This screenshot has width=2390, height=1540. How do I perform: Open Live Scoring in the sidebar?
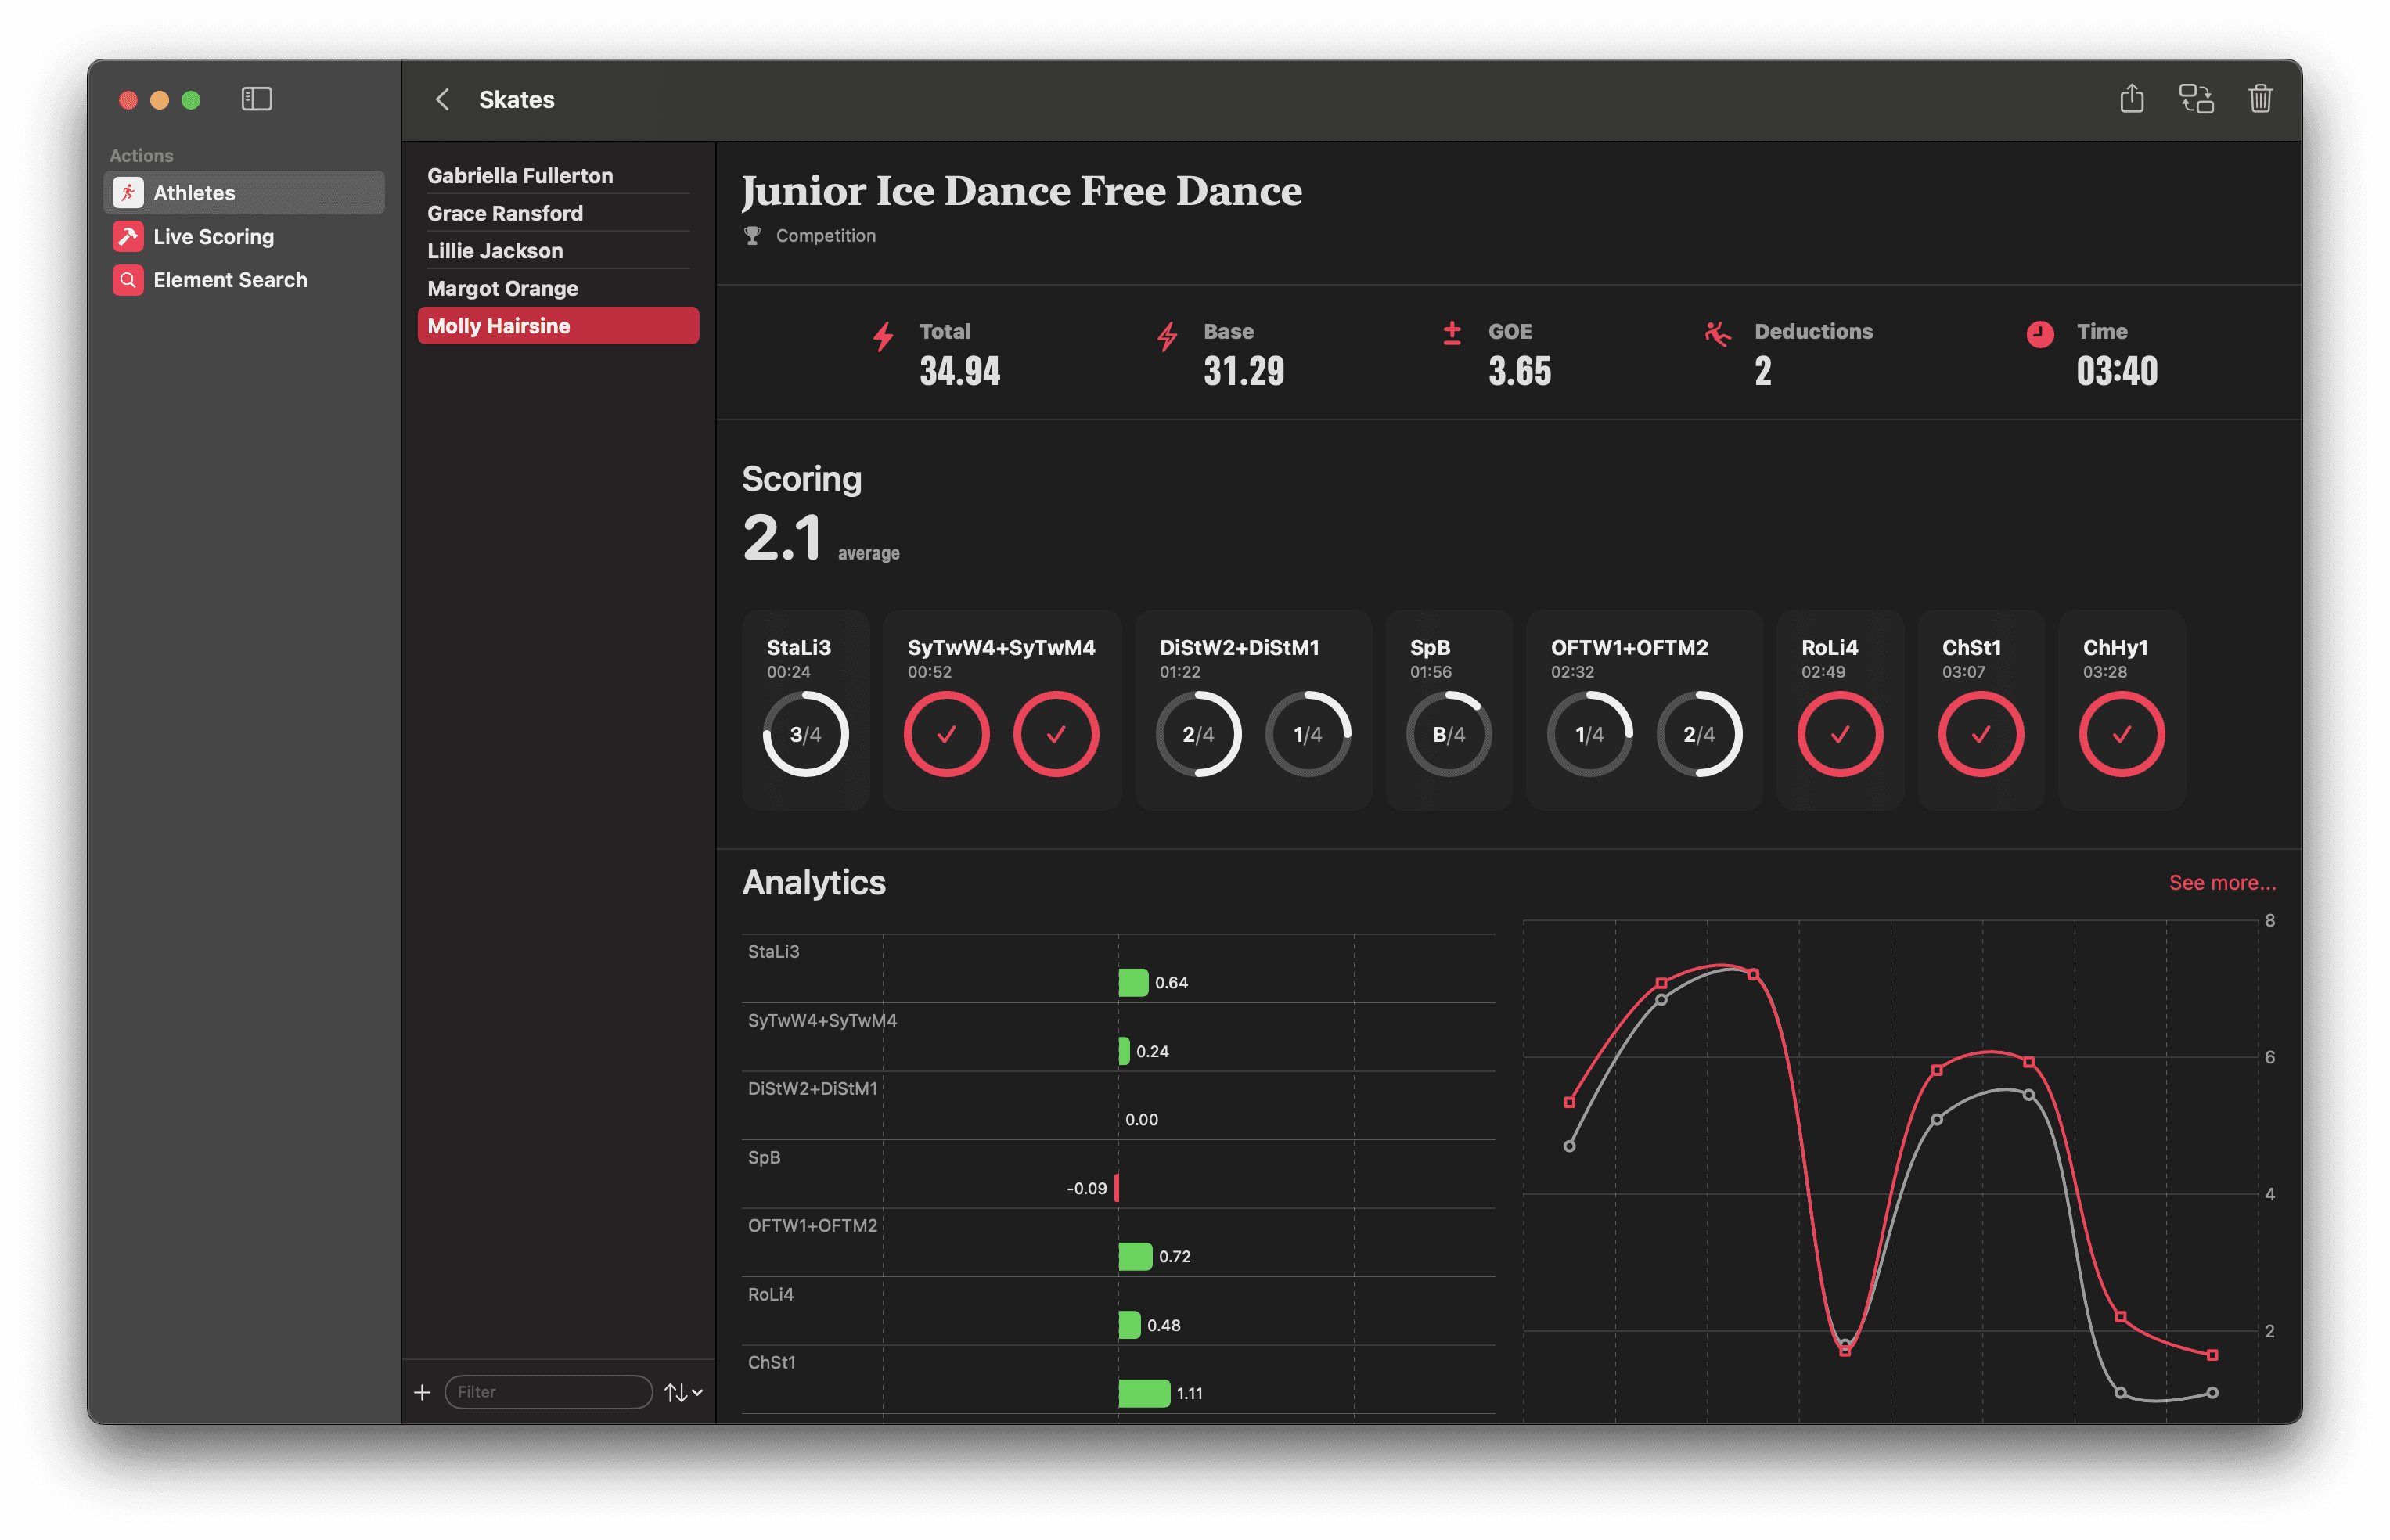coord(244,236)
